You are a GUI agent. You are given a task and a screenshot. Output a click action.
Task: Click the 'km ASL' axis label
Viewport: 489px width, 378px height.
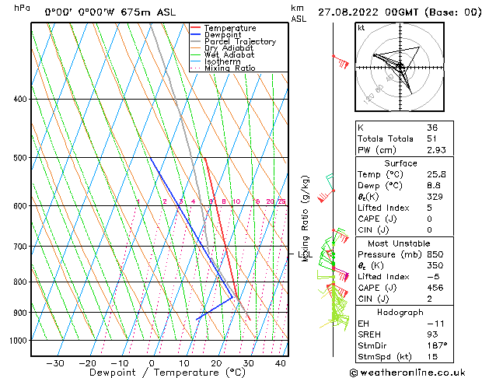coord(299,13)
